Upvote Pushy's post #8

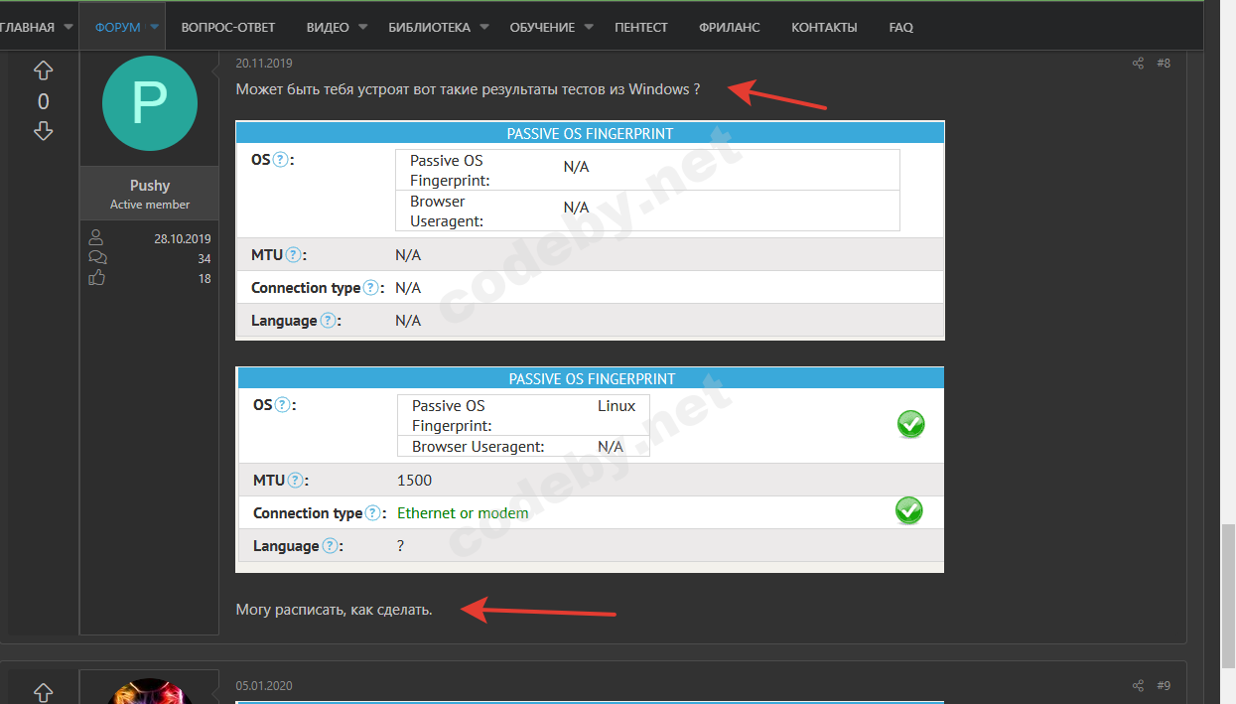coord(43,70)
